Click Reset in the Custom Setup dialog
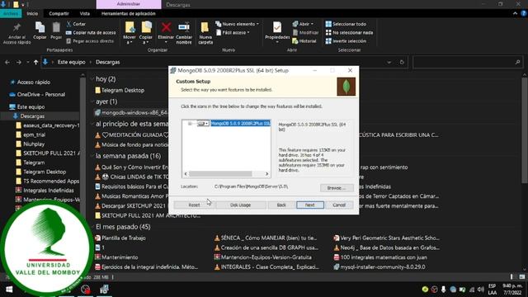This screenshot has width=528, height=297. [194, 205]
